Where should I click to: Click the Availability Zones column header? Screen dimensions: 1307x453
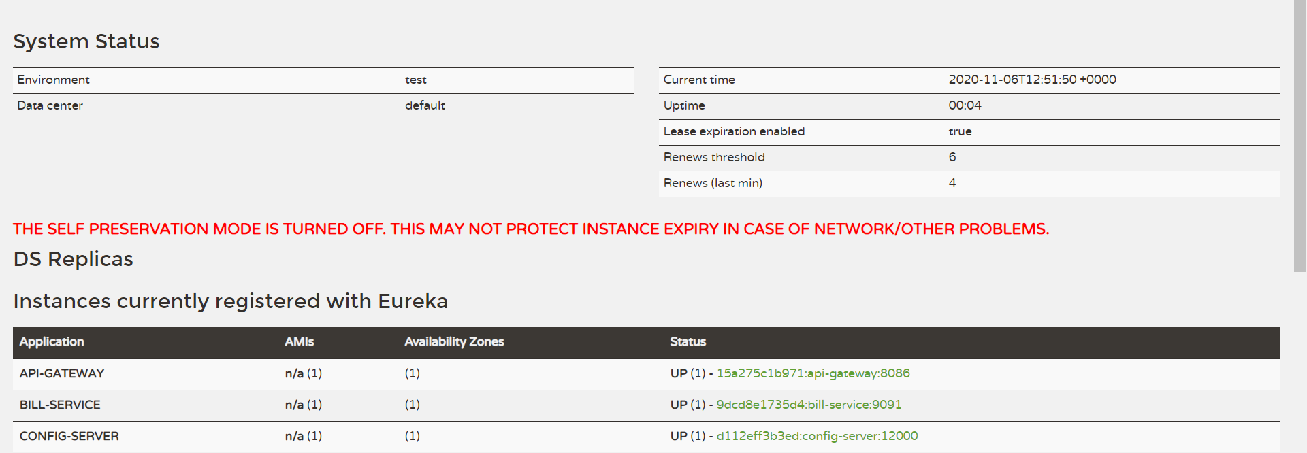point(454,342)
